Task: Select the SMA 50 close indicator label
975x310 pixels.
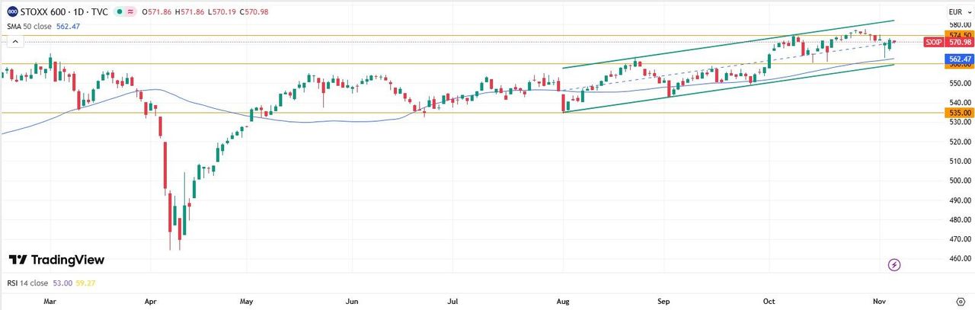Action: [30, 25]
